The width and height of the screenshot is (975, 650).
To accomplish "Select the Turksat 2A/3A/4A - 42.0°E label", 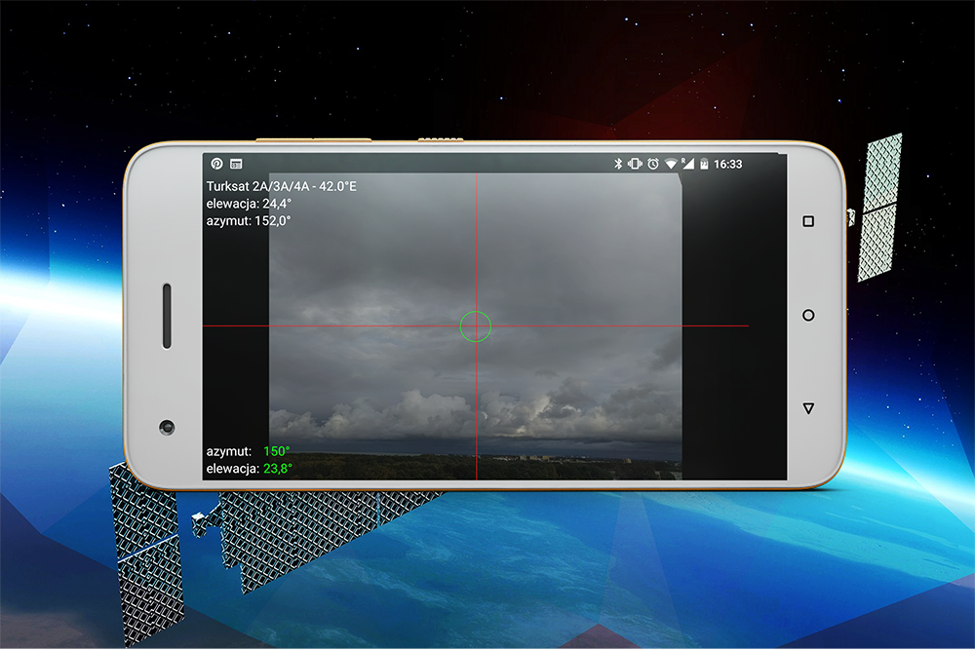I will tap(282, 186).
